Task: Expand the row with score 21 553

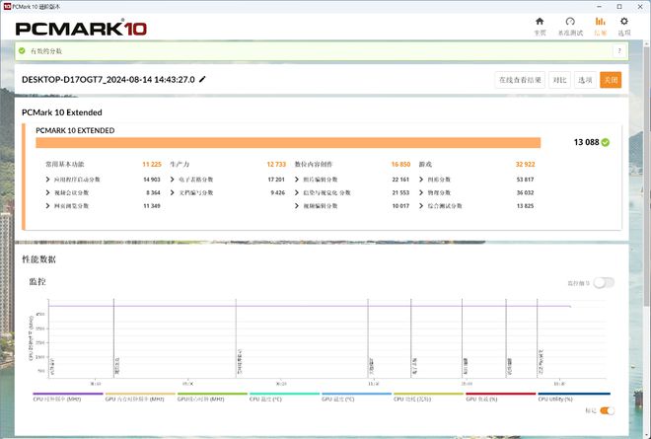Action: (297, 192)
